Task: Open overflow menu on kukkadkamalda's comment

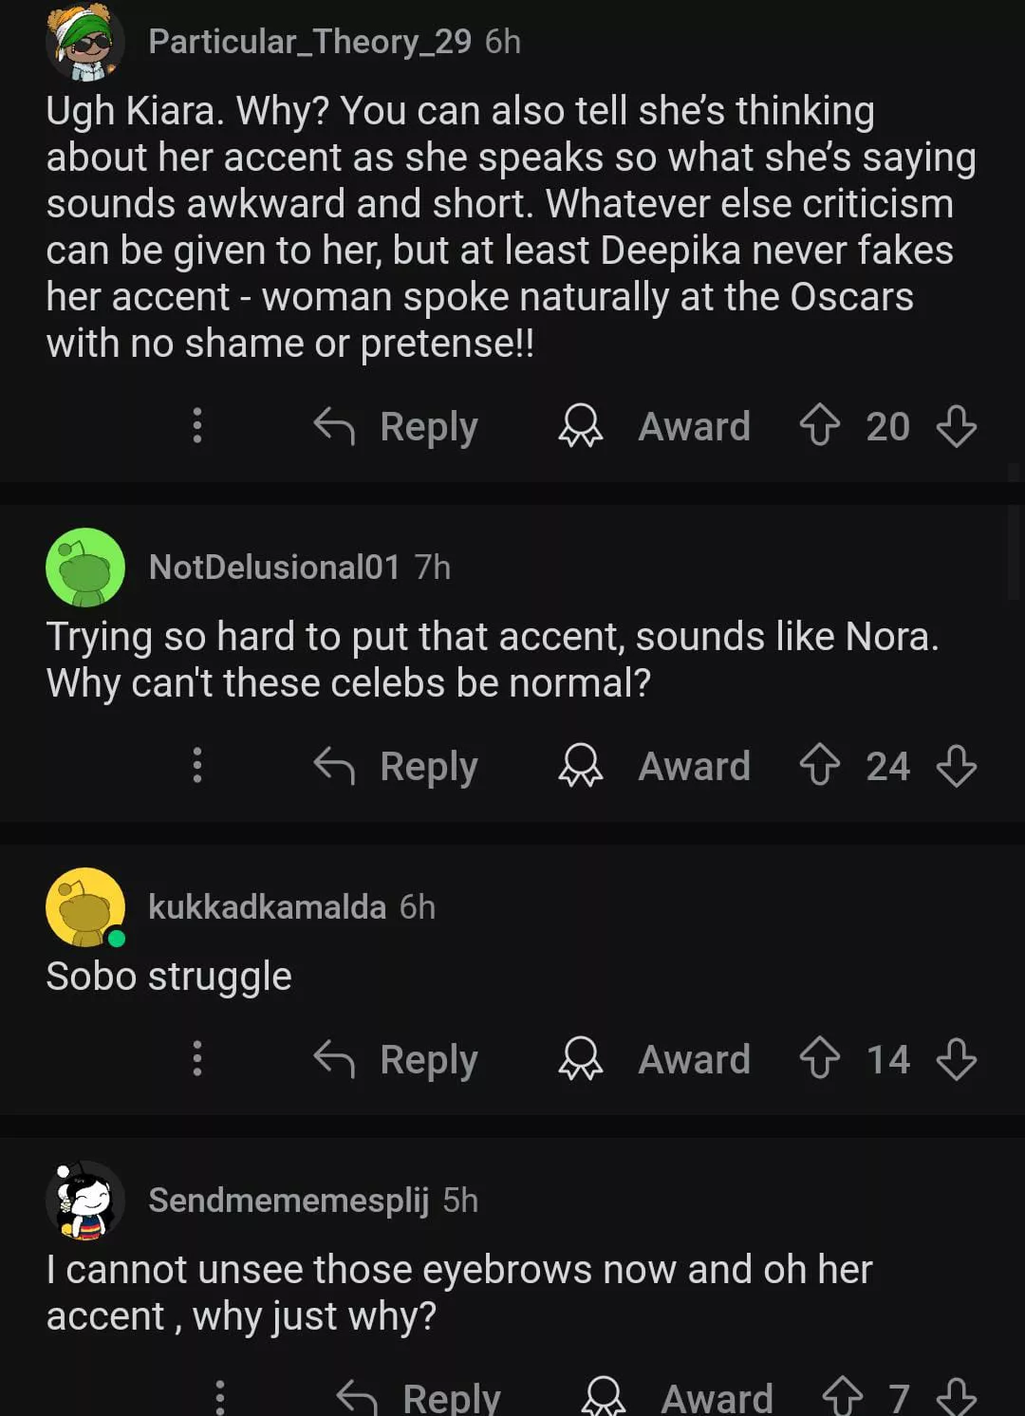Action: [x=197, y=1058]
